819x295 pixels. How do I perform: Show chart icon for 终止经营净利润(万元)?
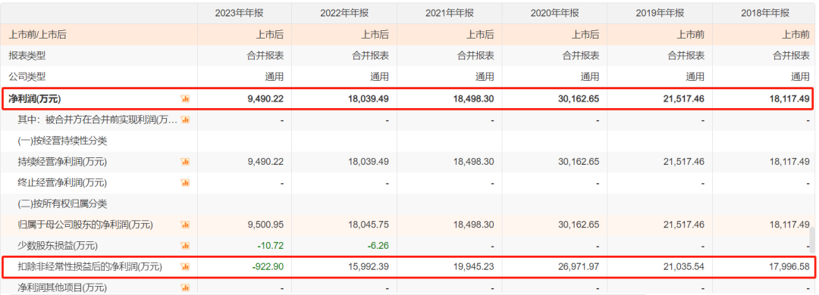coord(185,183)
